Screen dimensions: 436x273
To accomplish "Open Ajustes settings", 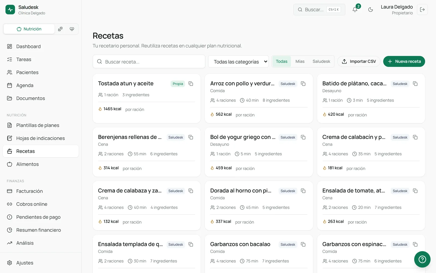I will click(41, 263).
